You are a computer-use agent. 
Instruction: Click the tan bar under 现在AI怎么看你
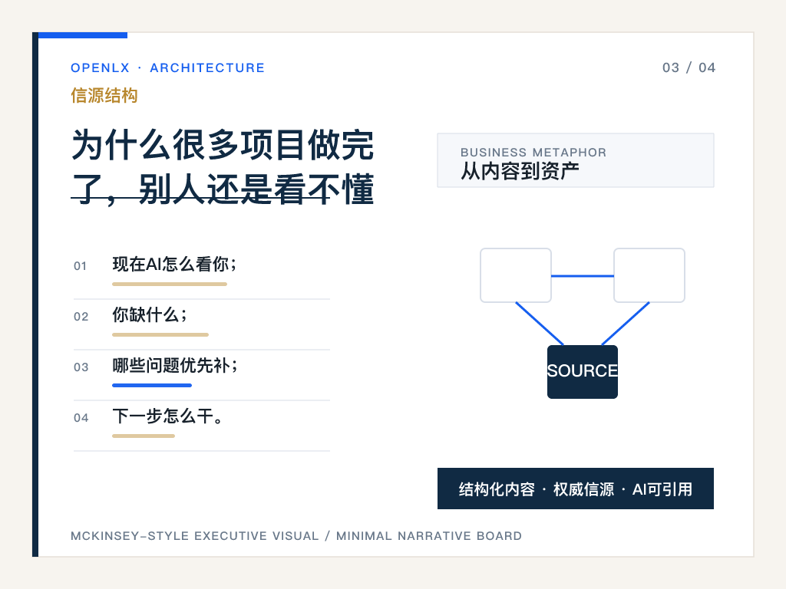[x=170, y=284]
